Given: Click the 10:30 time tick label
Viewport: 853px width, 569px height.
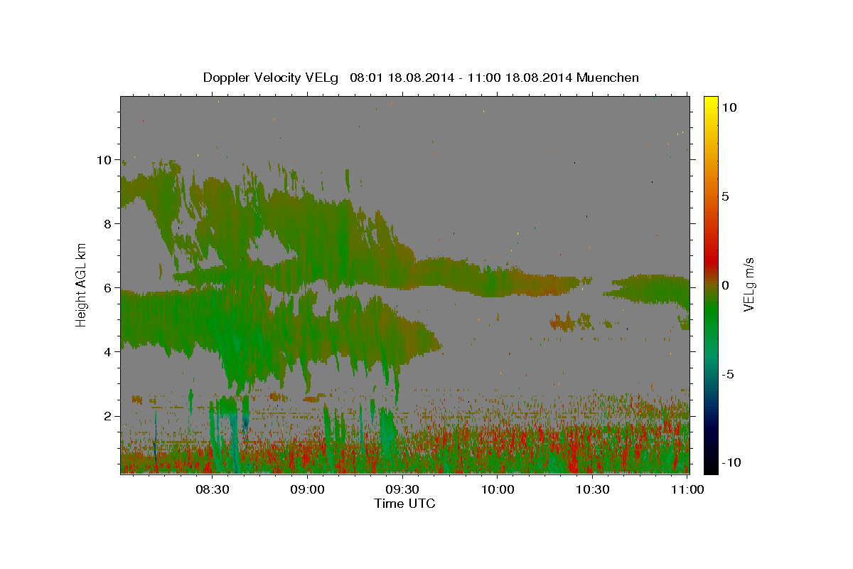Looking at the screenshot, I should tap(592, 489).
